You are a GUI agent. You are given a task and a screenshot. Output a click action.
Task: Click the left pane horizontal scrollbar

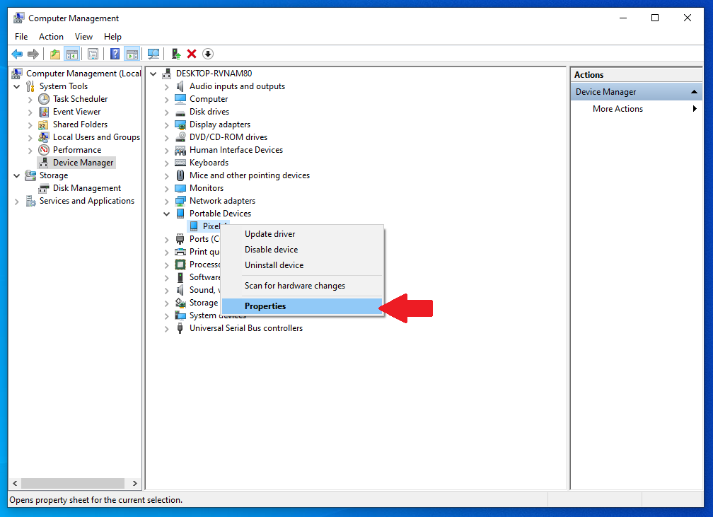tap(71, 483)
